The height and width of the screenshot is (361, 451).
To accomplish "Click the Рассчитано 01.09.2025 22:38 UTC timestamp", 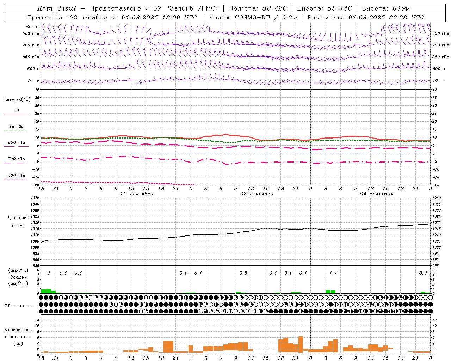I will [366, 17].
